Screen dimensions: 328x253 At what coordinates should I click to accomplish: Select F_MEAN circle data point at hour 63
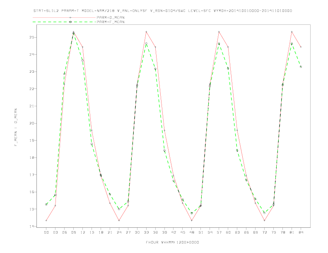click(237, 150)
